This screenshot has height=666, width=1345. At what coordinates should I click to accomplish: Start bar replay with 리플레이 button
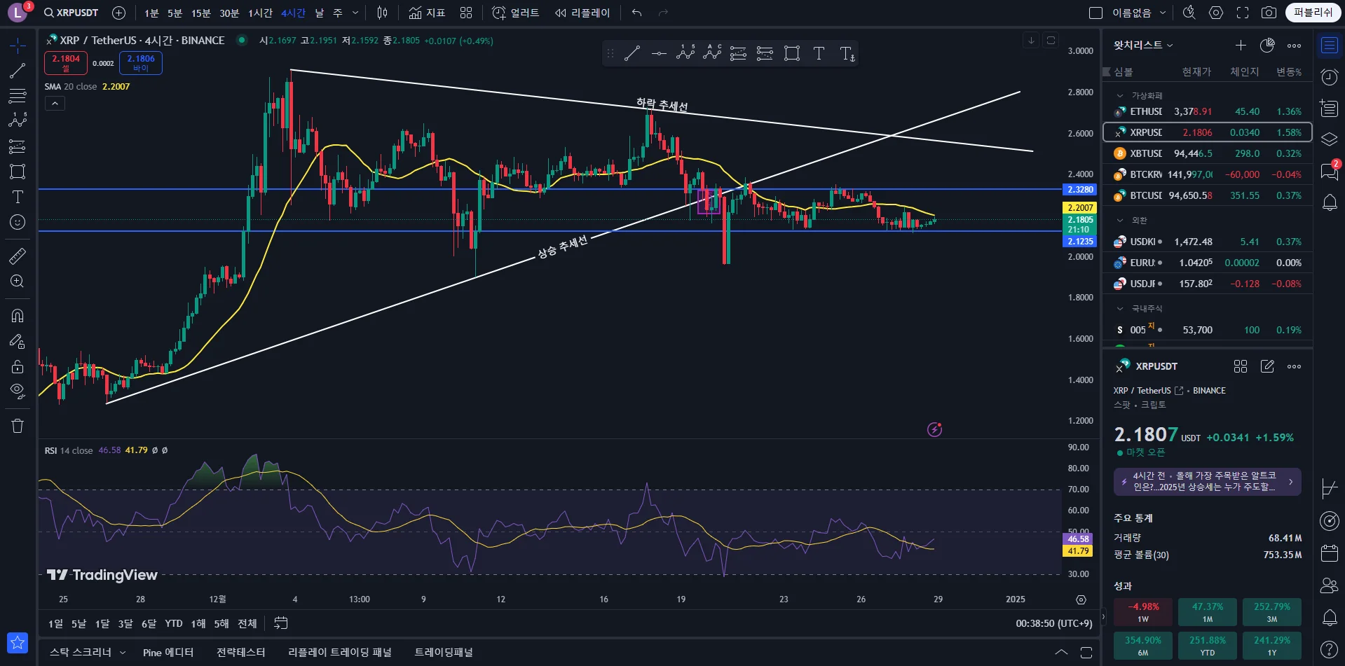pos(582,13)
